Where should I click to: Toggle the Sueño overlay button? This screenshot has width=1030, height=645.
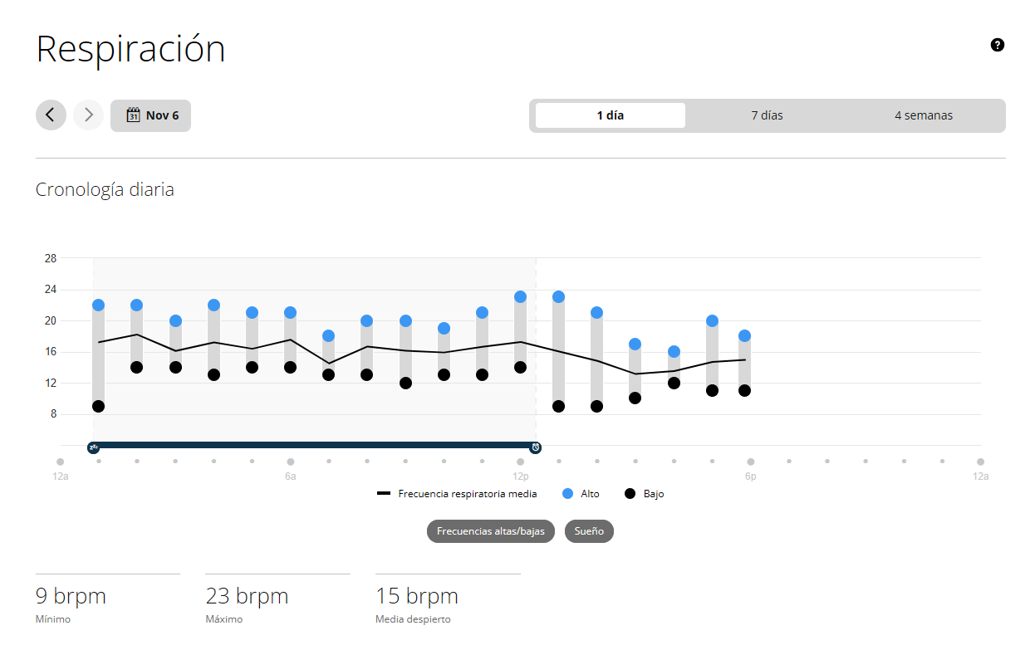pyautogui.click(x=589, y=531)
